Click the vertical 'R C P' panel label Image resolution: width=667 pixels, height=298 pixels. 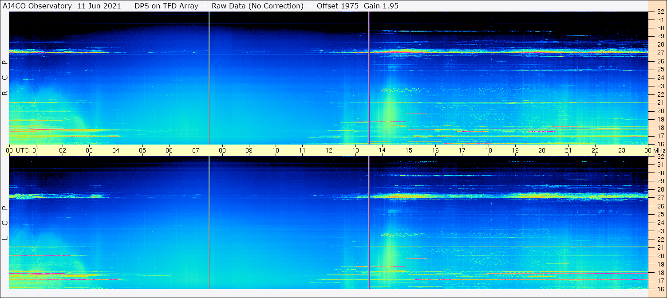pos(5,77)
